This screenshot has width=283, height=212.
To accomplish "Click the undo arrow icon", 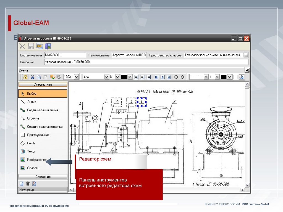I will [x=176, y=77].
